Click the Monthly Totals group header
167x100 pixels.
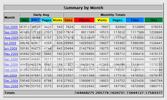113,15
